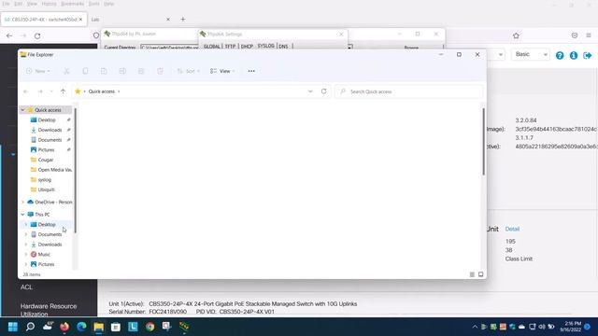This screenshot has height=336, width=598.
Task: Switch to the CBS350-24P-4X browser tab
Action: [x=44, y=20]
